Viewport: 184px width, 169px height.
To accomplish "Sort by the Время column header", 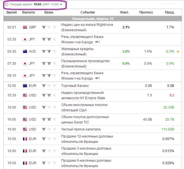I will pos(12,12).
